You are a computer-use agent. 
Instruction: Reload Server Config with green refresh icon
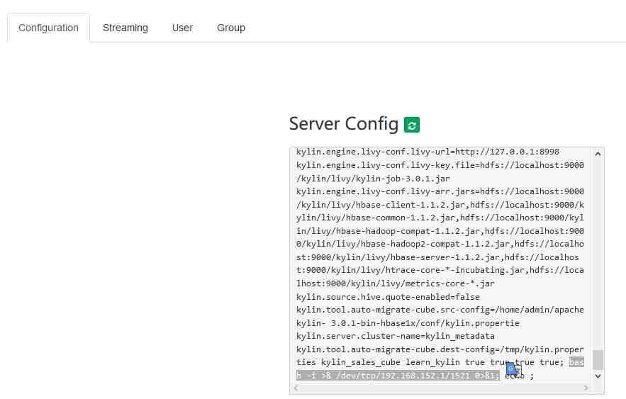tap(412, 125)
